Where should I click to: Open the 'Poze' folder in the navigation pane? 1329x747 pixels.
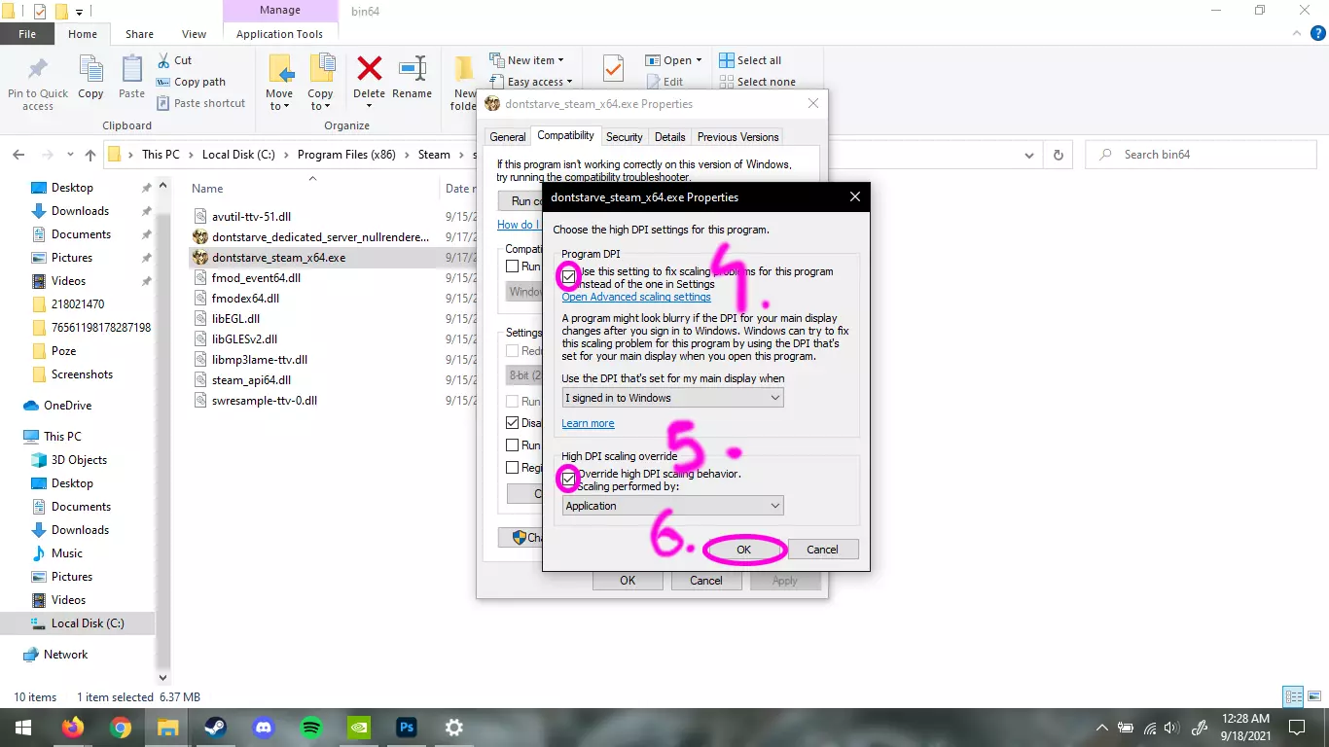(x=63, y=351)
